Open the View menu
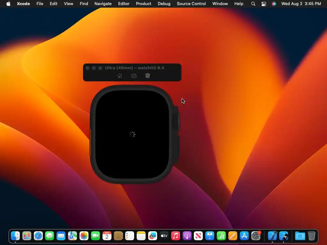The height and width of the screenshot is (245, 327). 68,4
